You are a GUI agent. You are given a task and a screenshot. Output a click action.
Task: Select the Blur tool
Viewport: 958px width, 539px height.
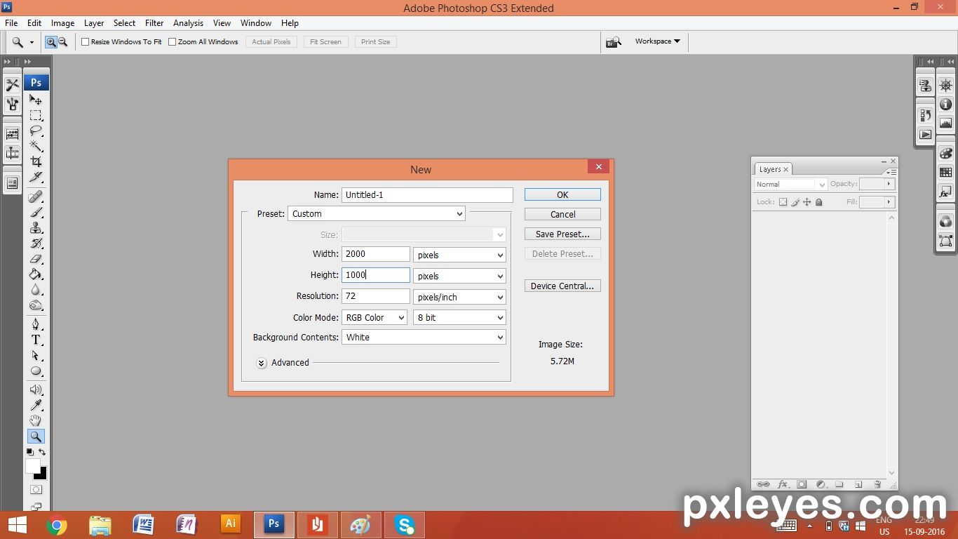coord(36,289)
